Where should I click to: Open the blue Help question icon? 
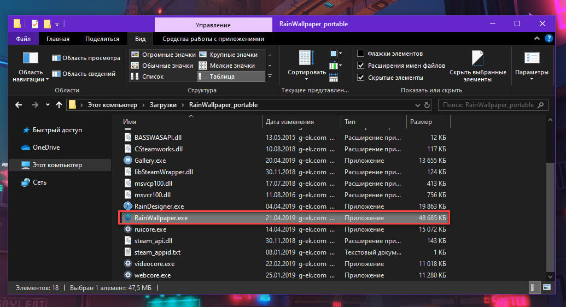click(x=549, y=38)
